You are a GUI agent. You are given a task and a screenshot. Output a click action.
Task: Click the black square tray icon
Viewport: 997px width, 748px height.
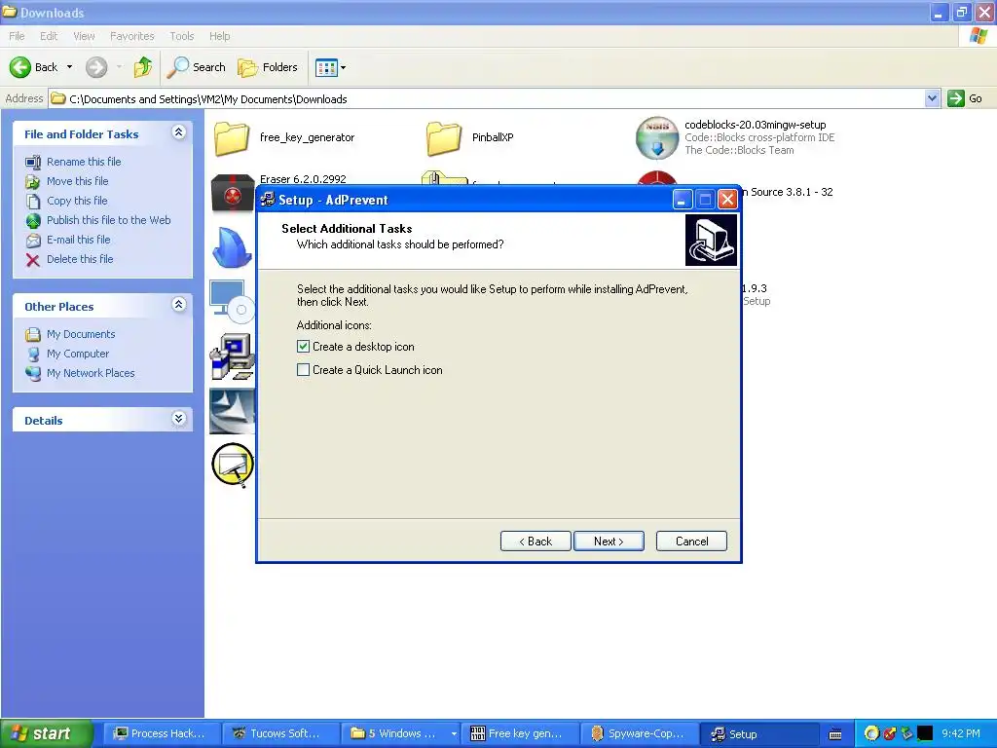pos(925,734)
